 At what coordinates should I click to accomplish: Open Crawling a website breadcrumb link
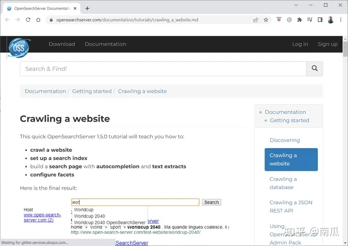pos(142,91)
